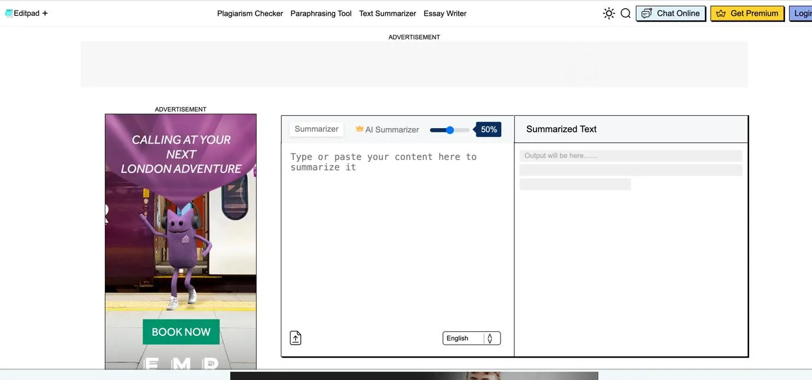Open search using the magnifier icon
The width and height of the screenshot is (812, 380).
pos(625,12)
